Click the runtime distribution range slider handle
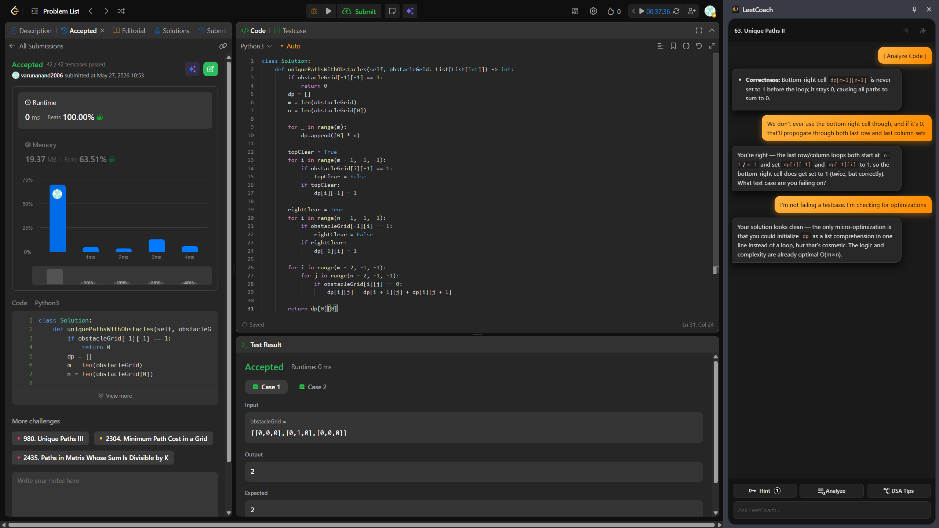Viewport: 939px width, 528px height. (x=55, y=277)
